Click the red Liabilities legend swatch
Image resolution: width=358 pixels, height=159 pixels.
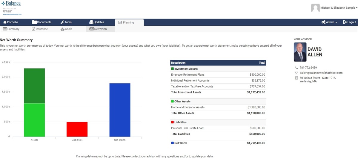[x=172, y=122]
